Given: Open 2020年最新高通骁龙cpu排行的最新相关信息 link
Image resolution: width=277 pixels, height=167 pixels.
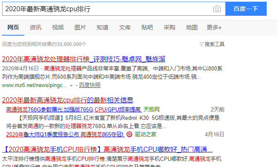Looking at the screenshot, I should tap(68, 100).
